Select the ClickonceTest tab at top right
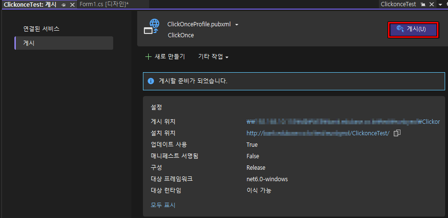 [x=398, y=4]
